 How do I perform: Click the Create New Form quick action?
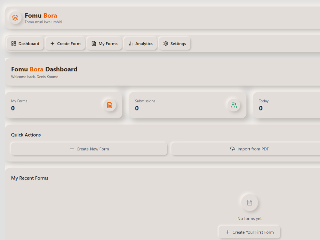coord(89,149)
